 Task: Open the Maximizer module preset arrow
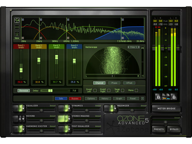115,109
